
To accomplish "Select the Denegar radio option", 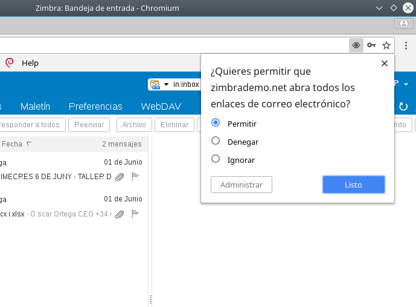I will (x=216, y=141).
